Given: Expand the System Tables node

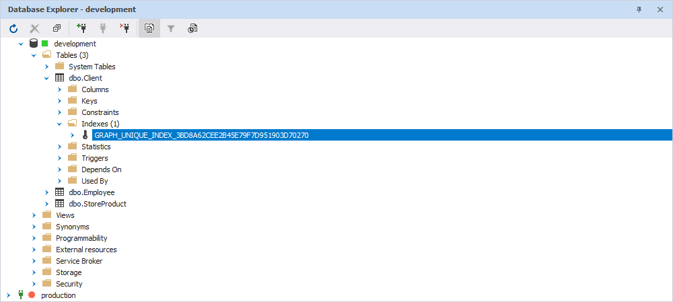Looking at the screenshot, I should [47, 67].
